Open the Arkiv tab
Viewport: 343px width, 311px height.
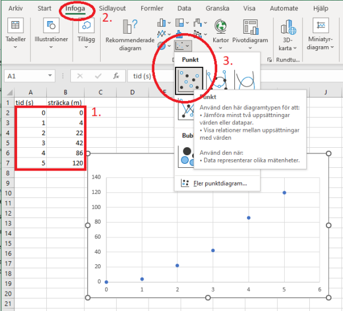coord(15,9)
